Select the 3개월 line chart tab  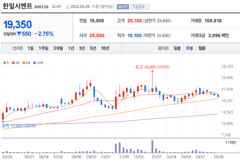[x=58, y=48]
